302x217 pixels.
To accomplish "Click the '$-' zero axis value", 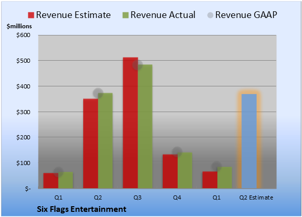I will point(28,189).
